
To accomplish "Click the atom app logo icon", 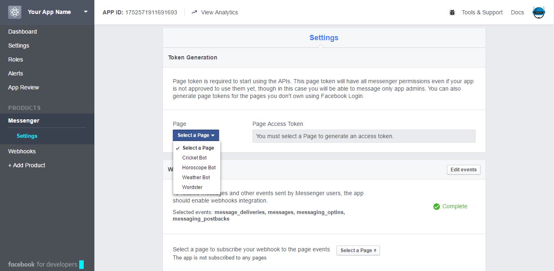I will point(15,12).
